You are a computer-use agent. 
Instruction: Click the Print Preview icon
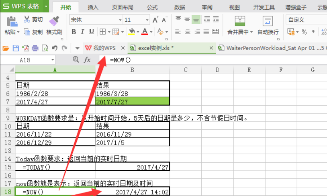pyautogui.click(x=45, y=48)
